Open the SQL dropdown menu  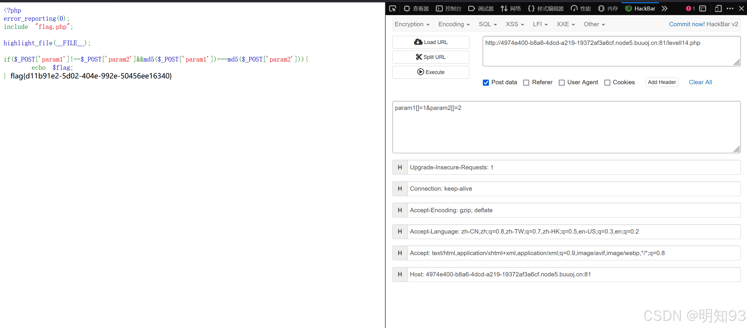[x=487, y=24]
